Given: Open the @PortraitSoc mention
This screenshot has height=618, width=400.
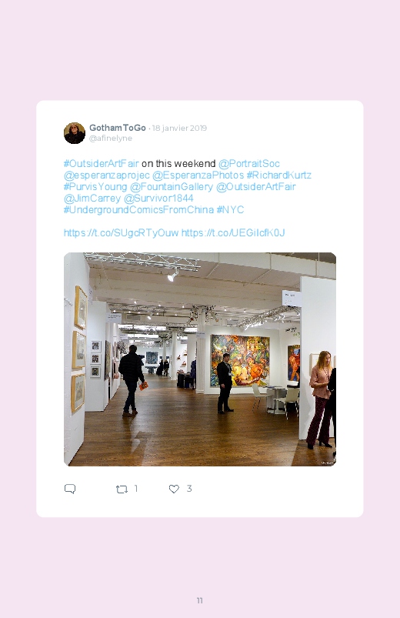Looking at the screenshot, I should (x=249, y=164).
